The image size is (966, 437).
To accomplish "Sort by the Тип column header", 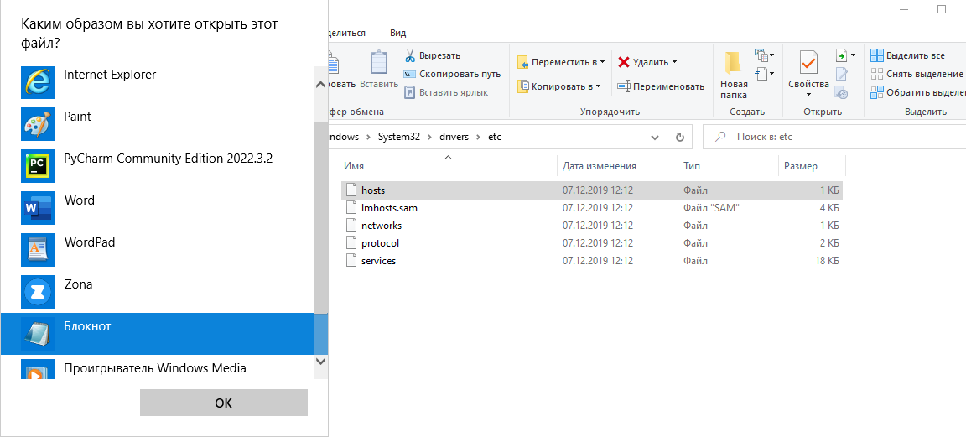I will [x=727, y=166].
